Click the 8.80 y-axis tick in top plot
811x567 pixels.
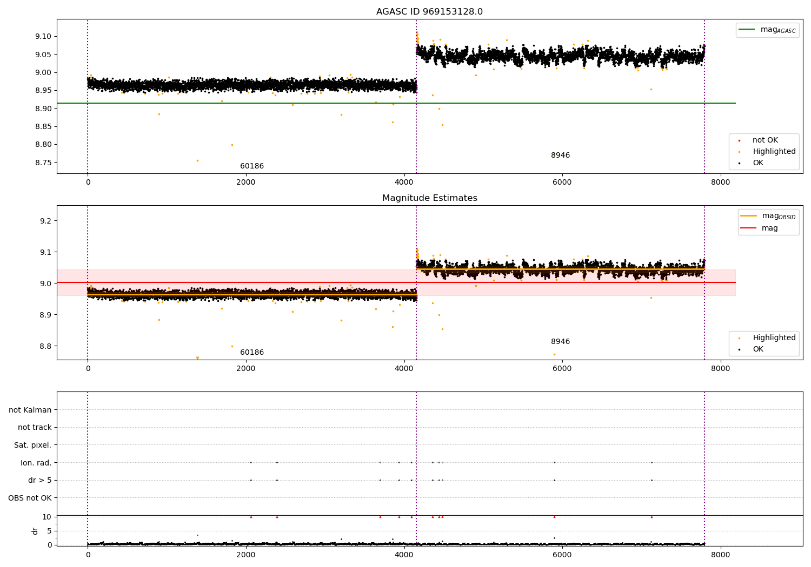[x=43, y=145]
